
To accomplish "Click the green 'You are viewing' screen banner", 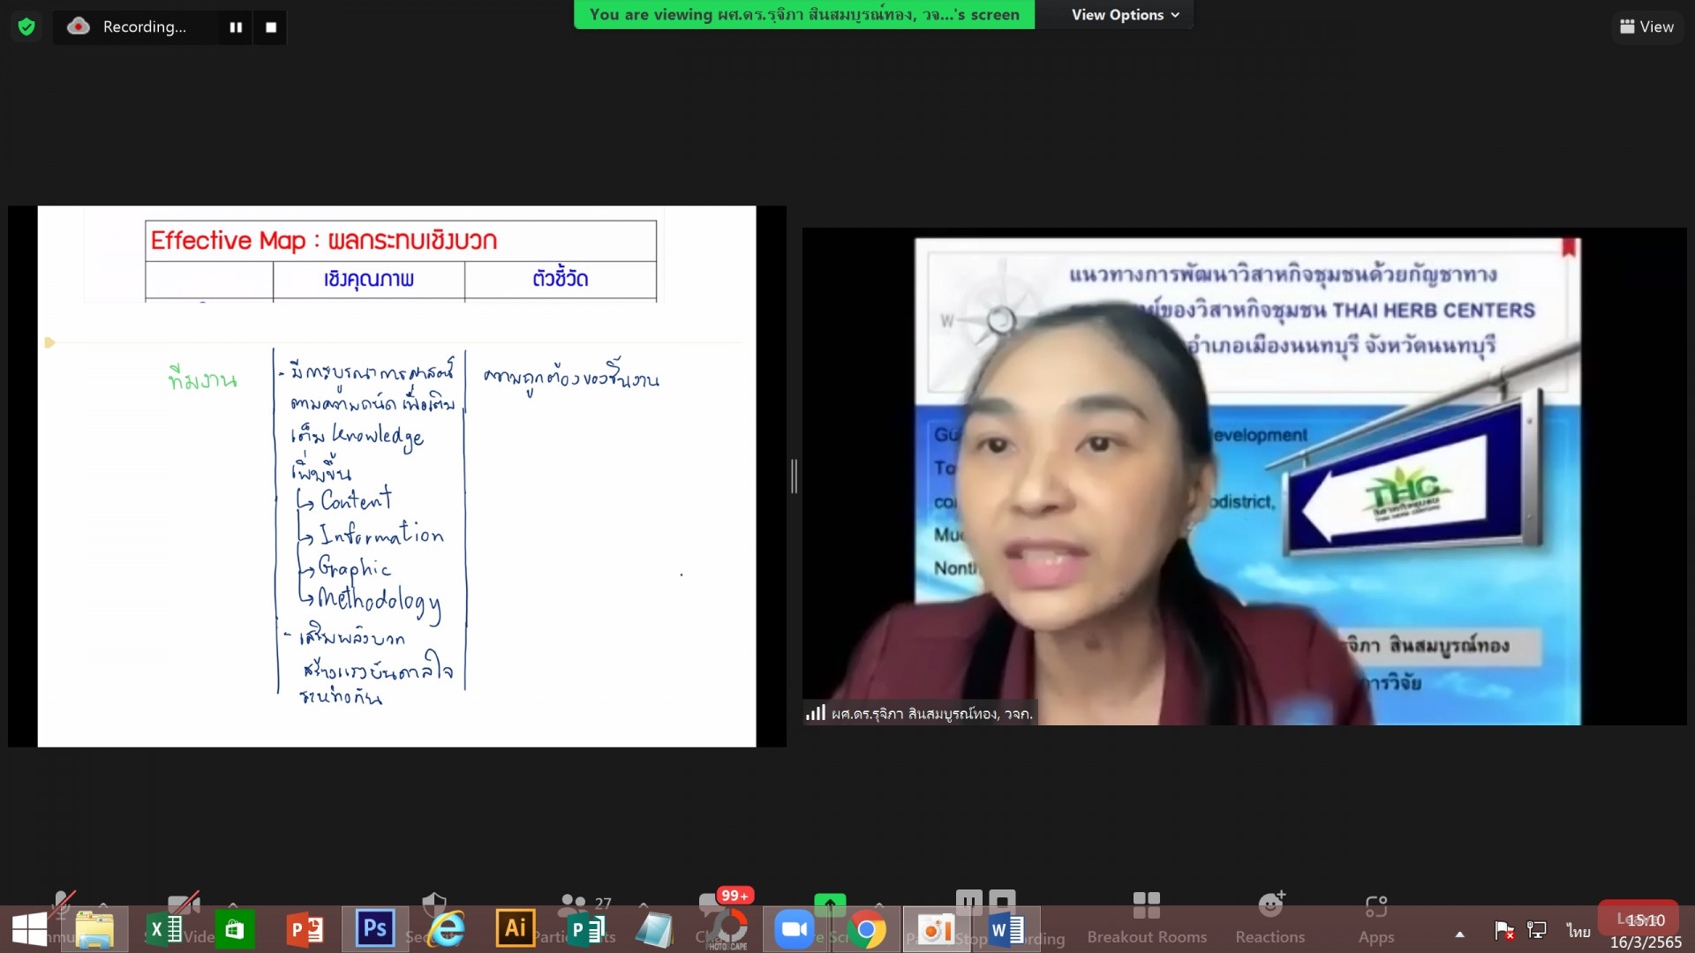I will [x=804, y=14].
